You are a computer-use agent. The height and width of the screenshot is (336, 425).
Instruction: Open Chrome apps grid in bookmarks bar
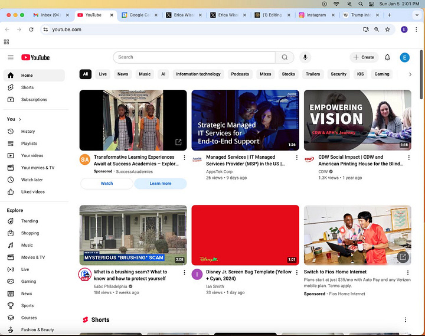pos(6,42)
